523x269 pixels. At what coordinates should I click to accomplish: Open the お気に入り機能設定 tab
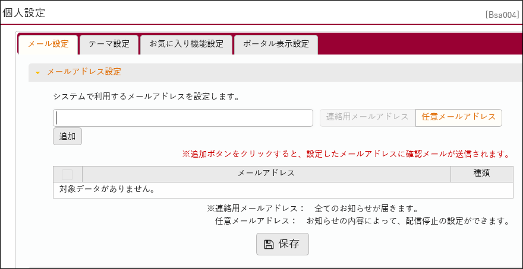tap(186, 44)
